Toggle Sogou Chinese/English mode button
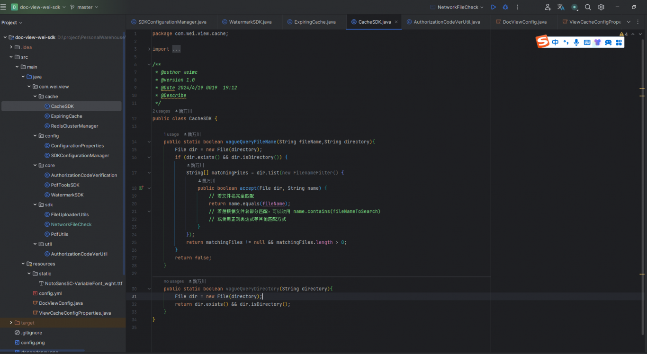 click(555, 42)
